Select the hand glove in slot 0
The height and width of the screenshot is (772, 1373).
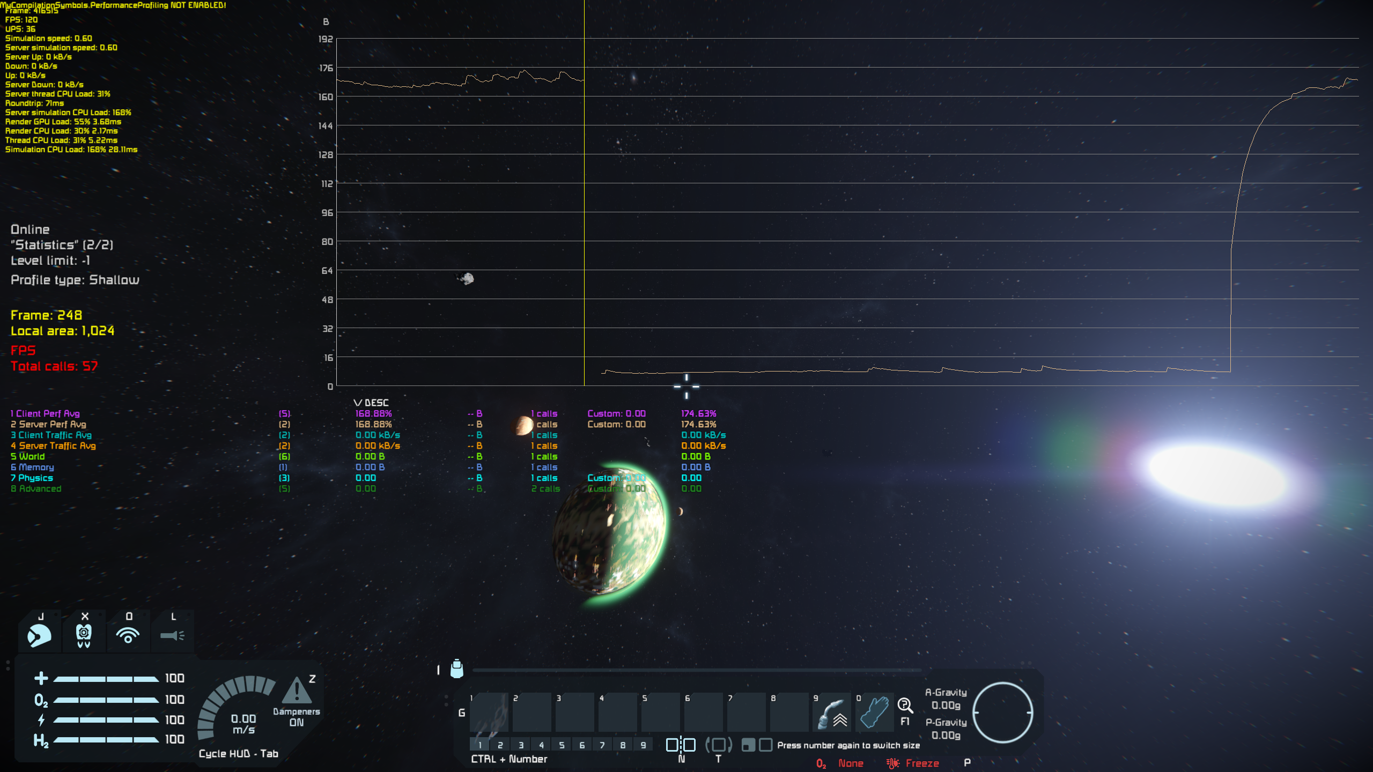click(x=875, y=713)
